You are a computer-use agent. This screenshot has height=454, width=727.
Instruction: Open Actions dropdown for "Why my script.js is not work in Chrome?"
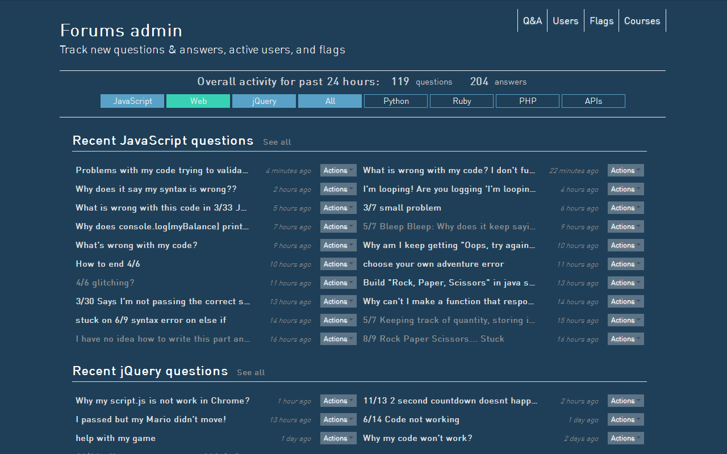[x=338, y=401]
